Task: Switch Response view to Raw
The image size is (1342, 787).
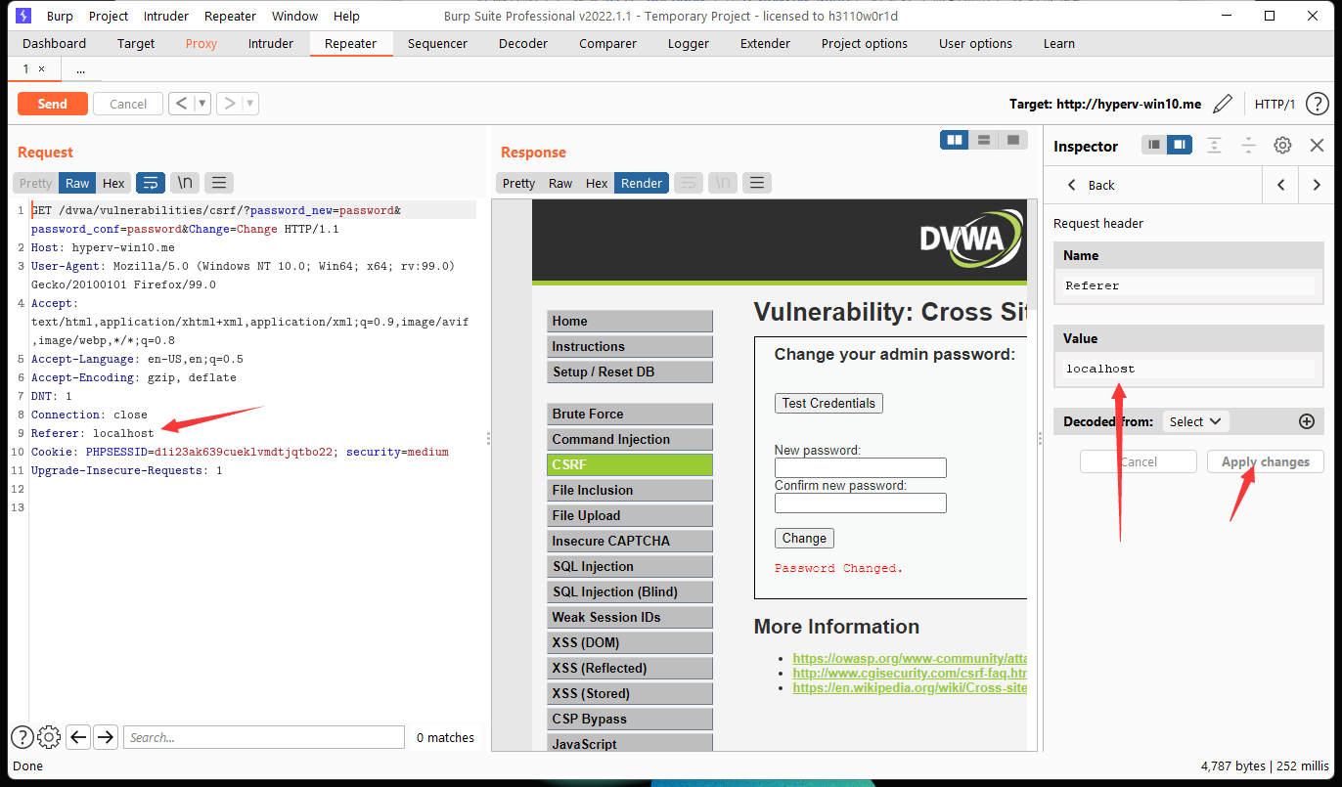Action: click(x=560, y=183)
